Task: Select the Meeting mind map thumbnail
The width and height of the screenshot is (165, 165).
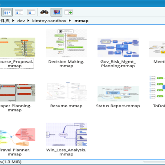Action: tap(157, 49)
